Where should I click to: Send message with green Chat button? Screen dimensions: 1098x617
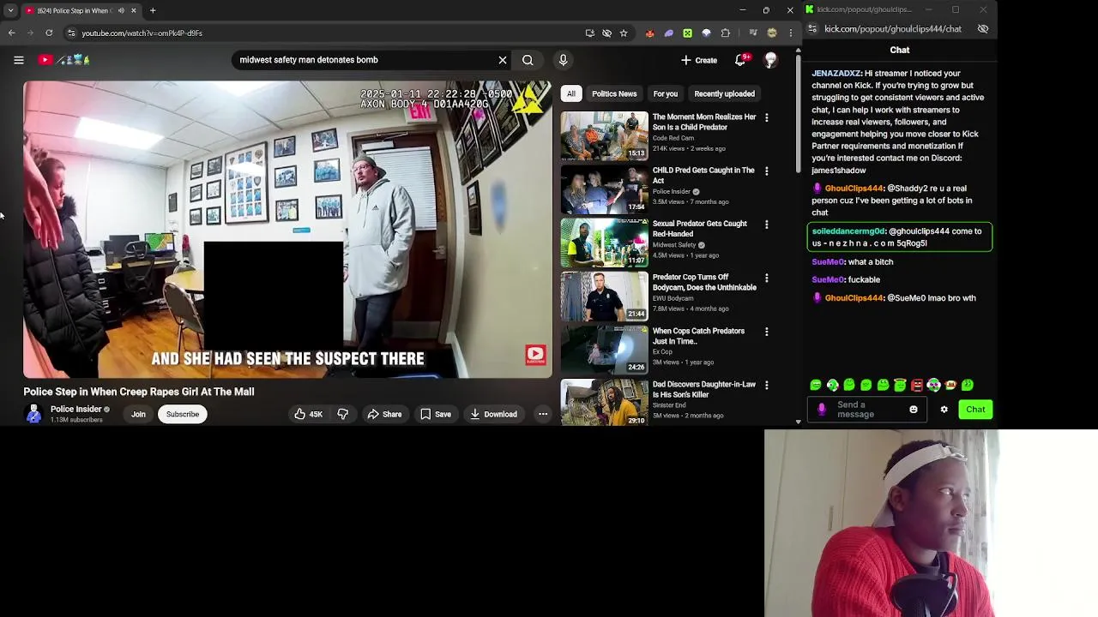pyautogui.click(x=975, y=410)
